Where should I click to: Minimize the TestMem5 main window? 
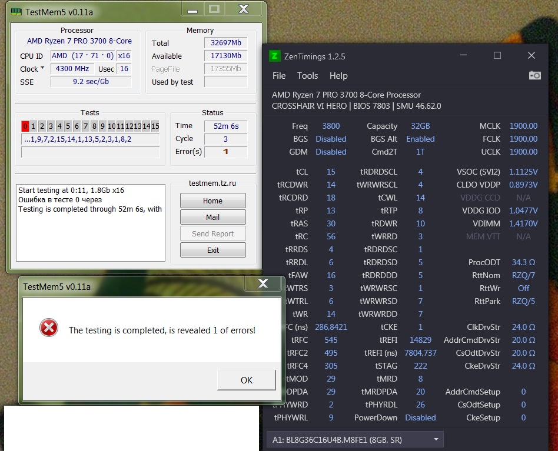192,10
